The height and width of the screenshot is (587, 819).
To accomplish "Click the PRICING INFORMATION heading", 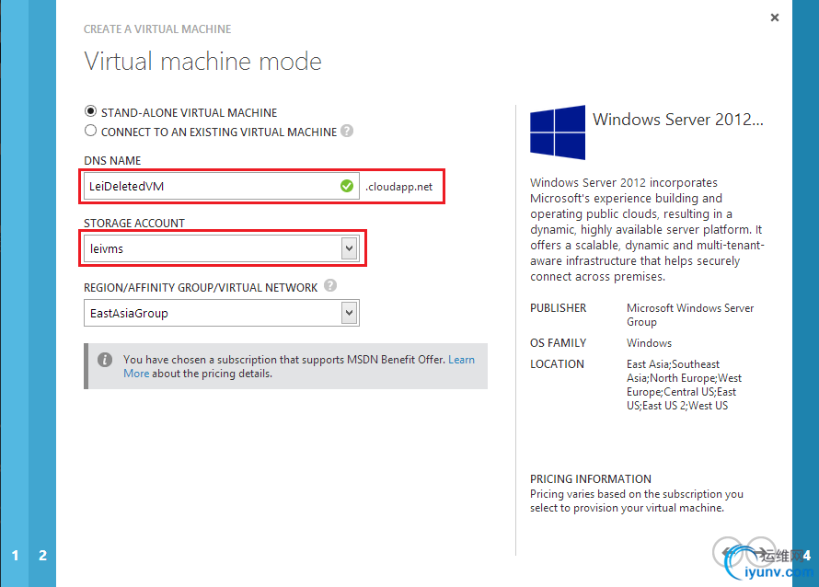I will tap(591, 479).
